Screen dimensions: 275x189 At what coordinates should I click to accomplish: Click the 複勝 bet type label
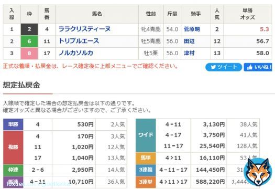[13, 147]
